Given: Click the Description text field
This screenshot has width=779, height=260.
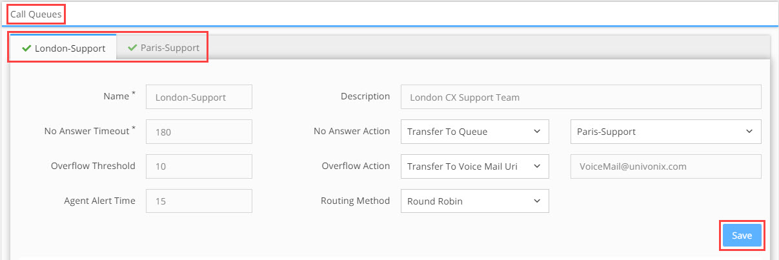Looking at the screenshot, I should 581,97.
